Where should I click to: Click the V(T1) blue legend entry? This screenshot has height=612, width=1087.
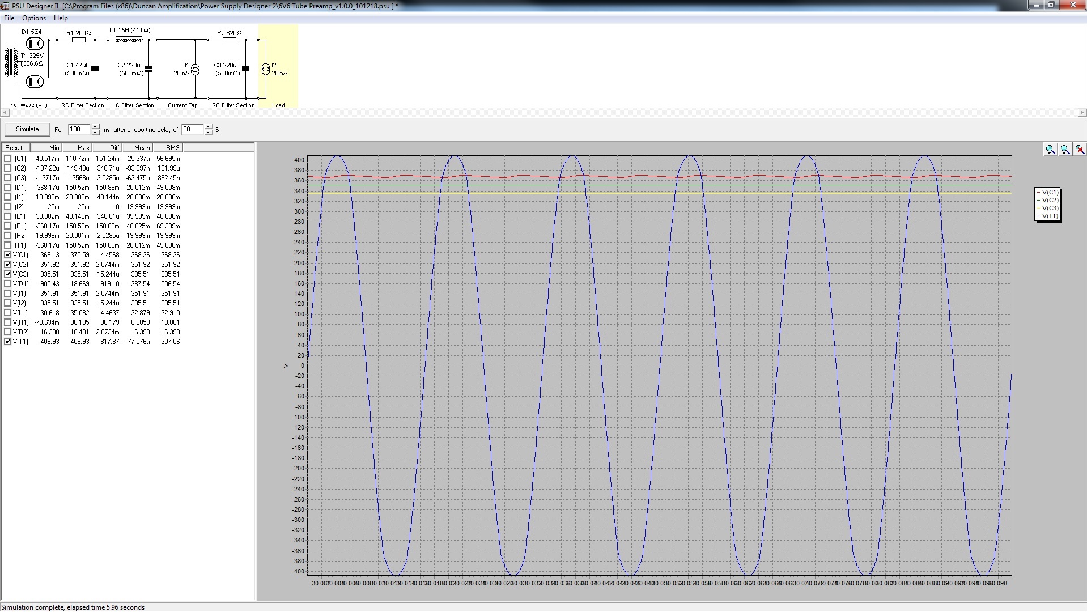(1047, 216)
